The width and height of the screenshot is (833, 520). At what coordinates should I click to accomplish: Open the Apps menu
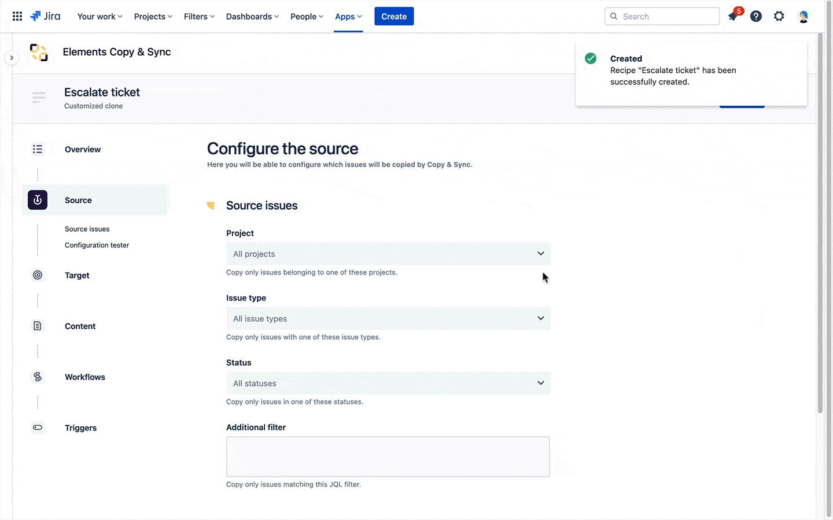pyautogui.click(x=348, y=16)
